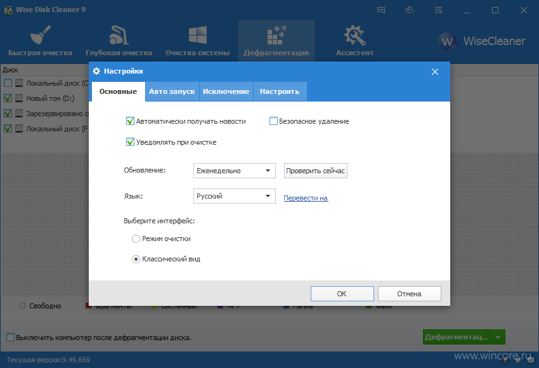Click the WiseCleaner logo
539x368 pixels.
point(482,41)
